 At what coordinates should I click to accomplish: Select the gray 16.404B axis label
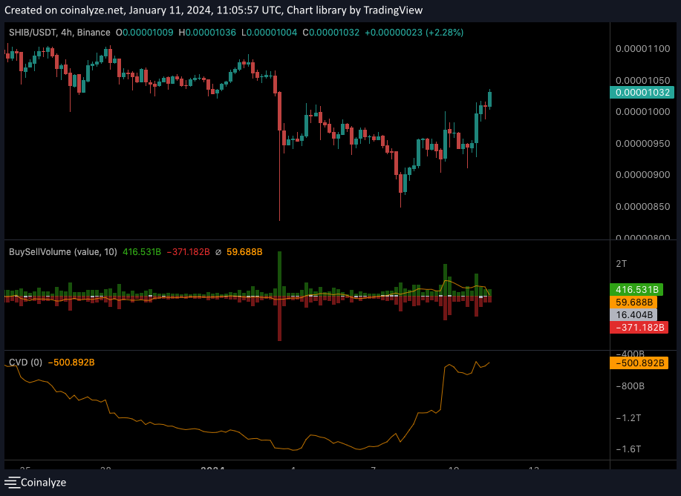coord(637,314)
